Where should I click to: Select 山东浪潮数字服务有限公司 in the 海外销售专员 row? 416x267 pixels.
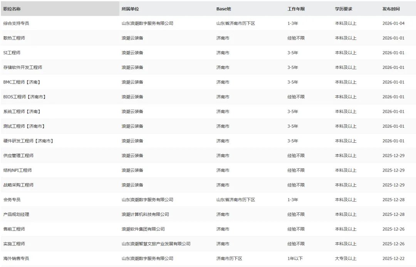(x=148, y=259)
